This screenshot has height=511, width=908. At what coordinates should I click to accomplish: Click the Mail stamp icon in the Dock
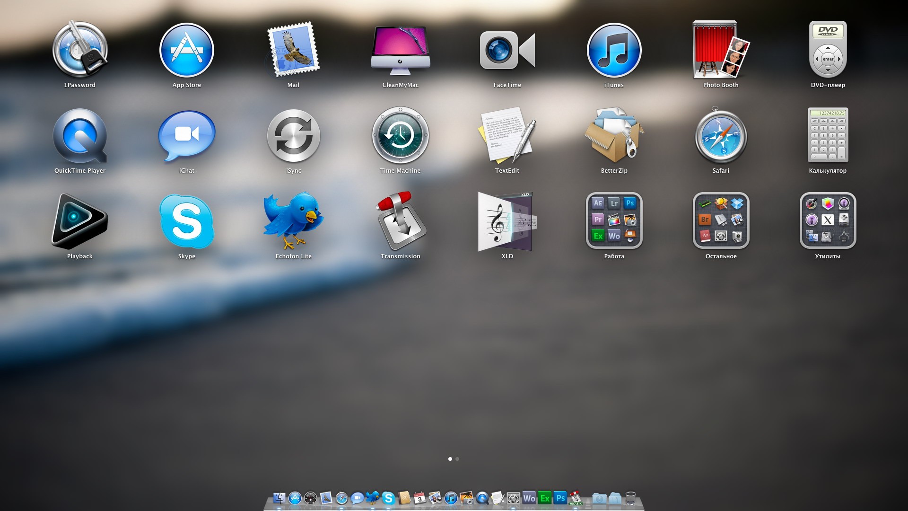tap(326, 498)
